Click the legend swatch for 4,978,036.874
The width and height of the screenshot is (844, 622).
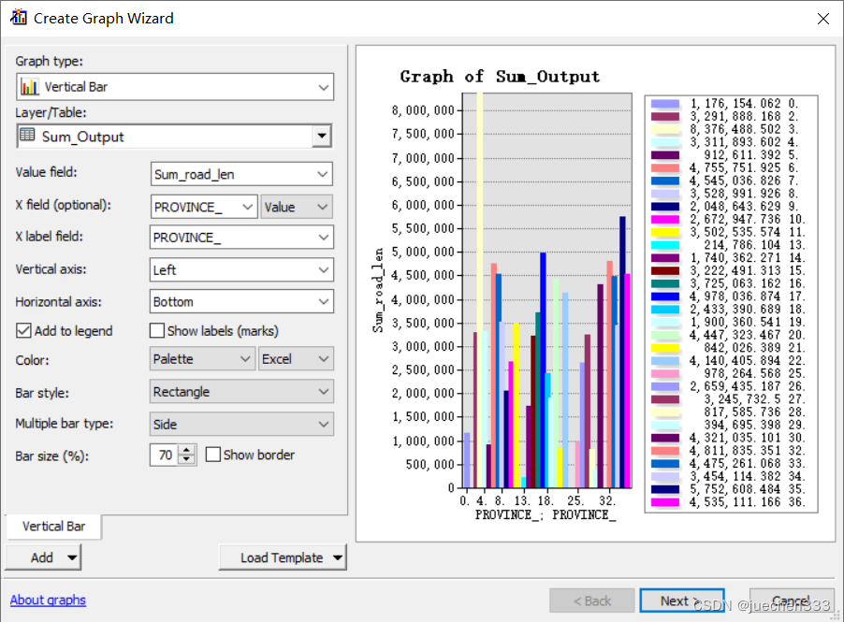coord(665,297)
